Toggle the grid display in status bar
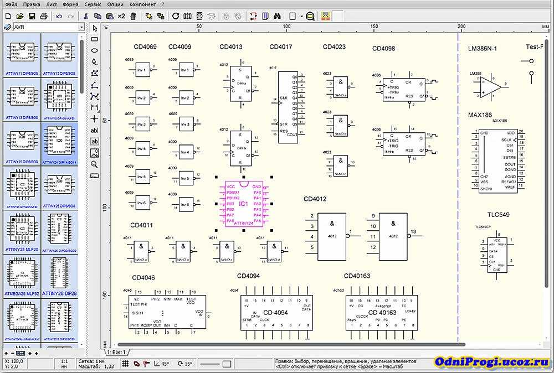554x373 pixels. (125, 364)
